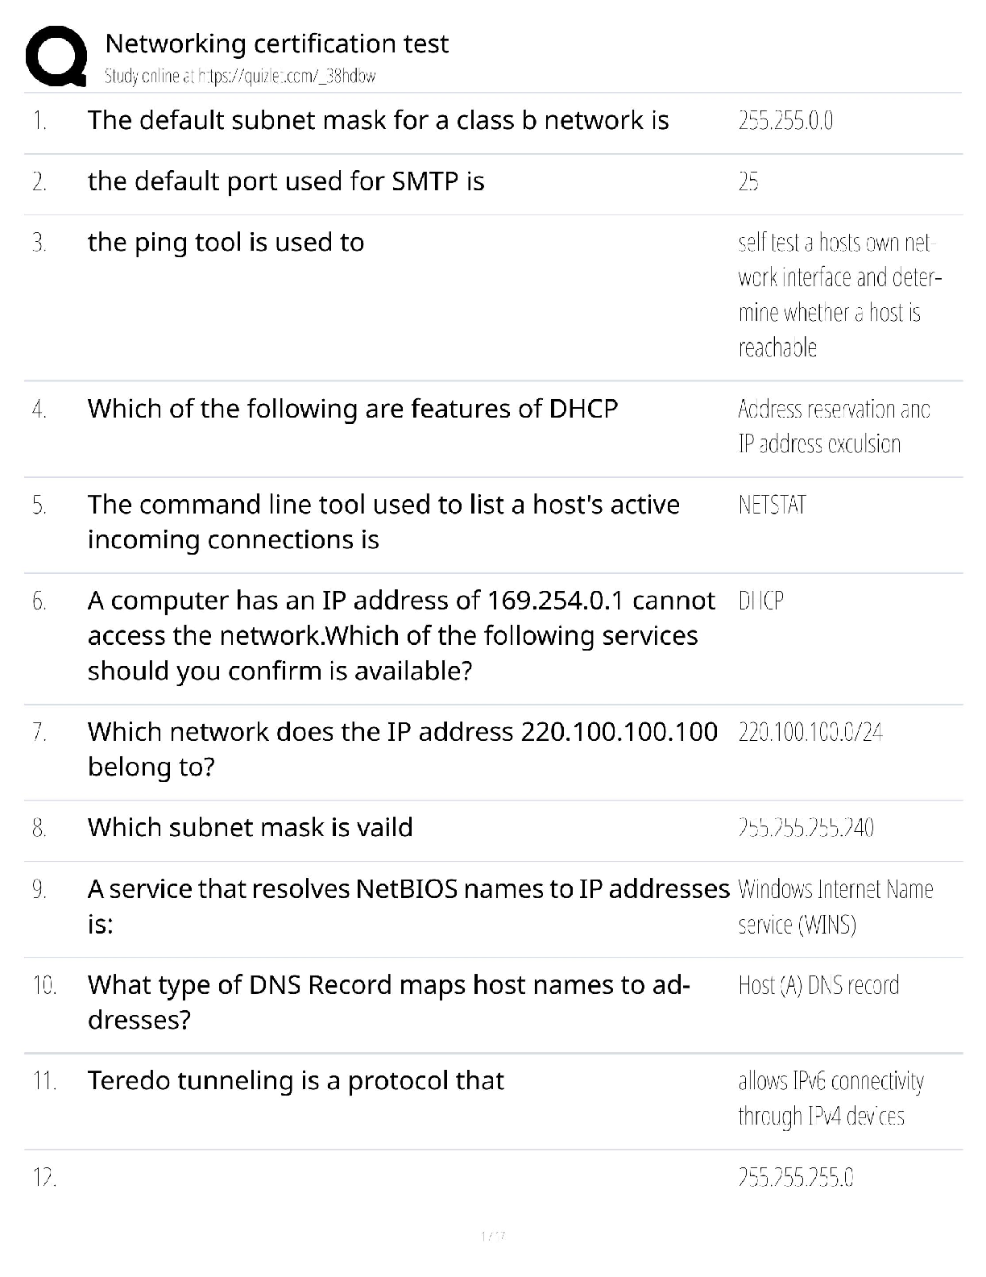Screen dimensions: 986x1277
Task: Open the quizlet.com study link
Action: point(240,77)
